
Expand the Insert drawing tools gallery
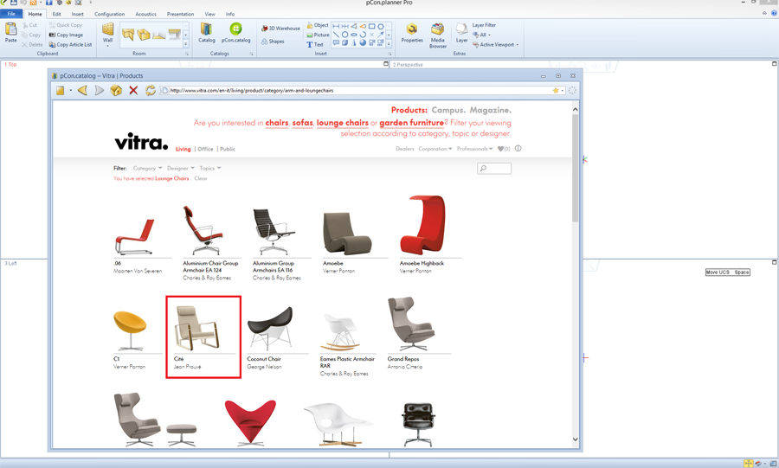point(389,44)
